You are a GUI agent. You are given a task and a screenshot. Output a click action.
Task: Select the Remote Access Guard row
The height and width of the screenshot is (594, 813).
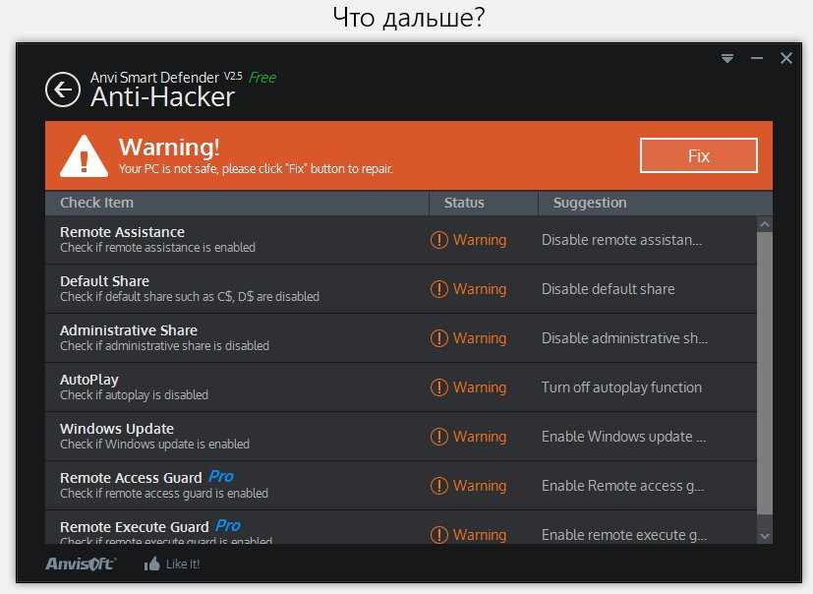(401, 486)
